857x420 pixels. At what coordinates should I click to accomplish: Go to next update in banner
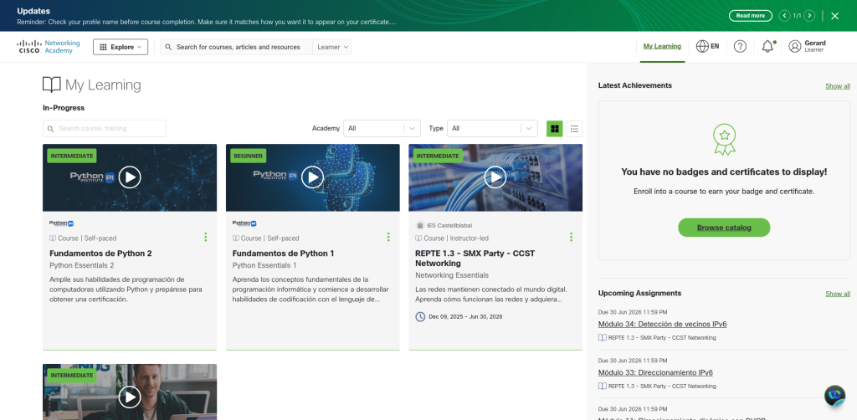[x=808, y=16]
